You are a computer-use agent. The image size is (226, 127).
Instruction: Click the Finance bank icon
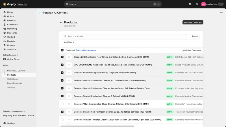5,45
